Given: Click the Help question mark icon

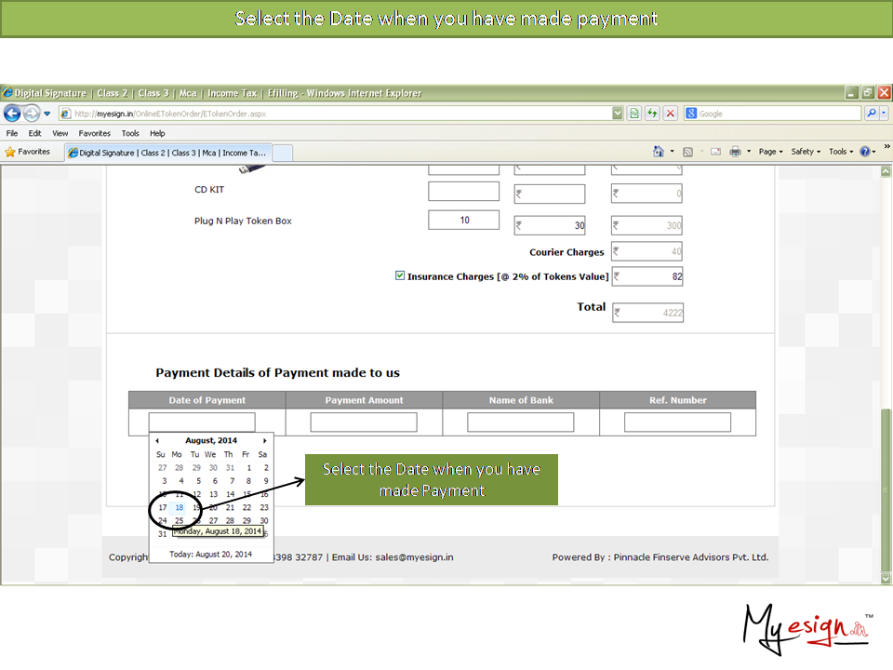Looking at the screenshot, I should (865, 152).
